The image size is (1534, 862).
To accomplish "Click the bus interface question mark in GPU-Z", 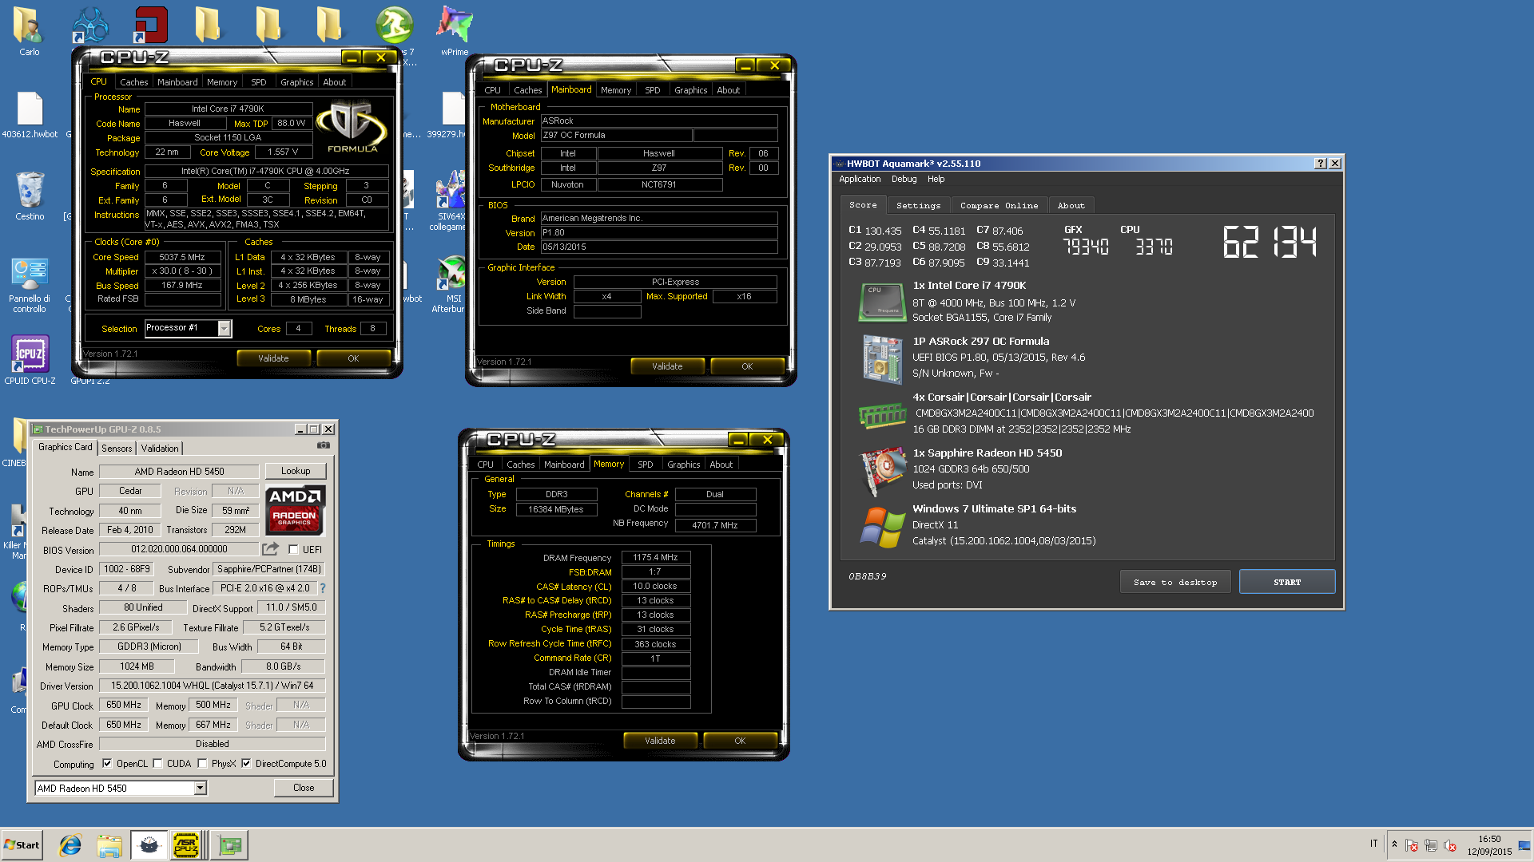I will point(323,588).
